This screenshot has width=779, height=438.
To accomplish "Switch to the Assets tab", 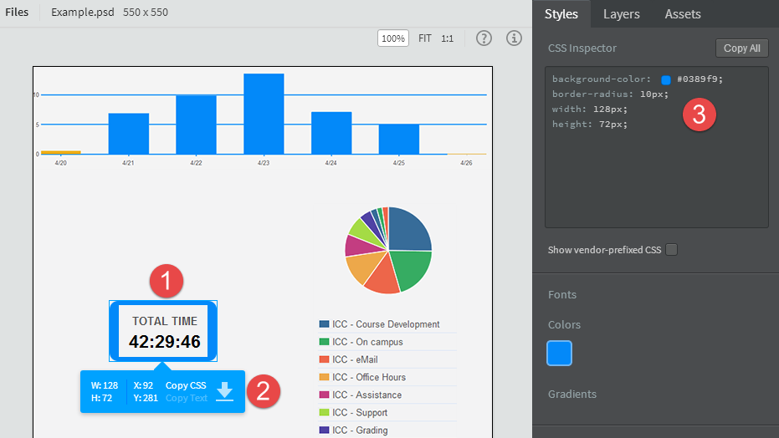I will [x=683, y=14].
